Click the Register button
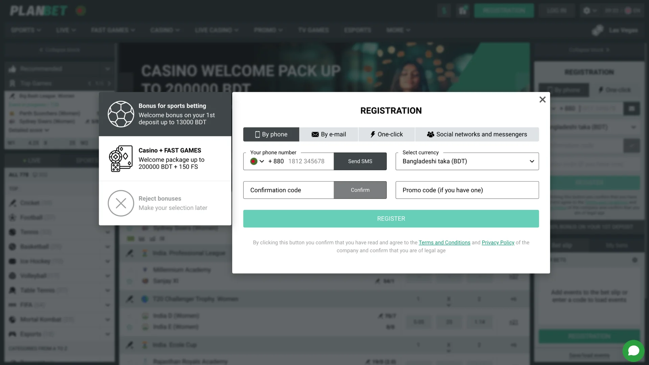Image resolution: width=649 pixels, height=365 pixels. [x=391, y=218]
